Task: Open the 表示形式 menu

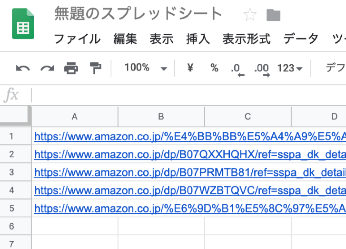Action: (x=246, y=39)
